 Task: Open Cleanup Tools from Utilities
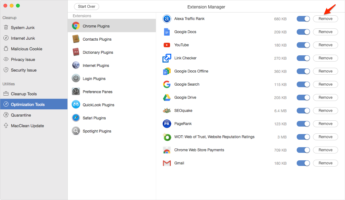point(34,94)
